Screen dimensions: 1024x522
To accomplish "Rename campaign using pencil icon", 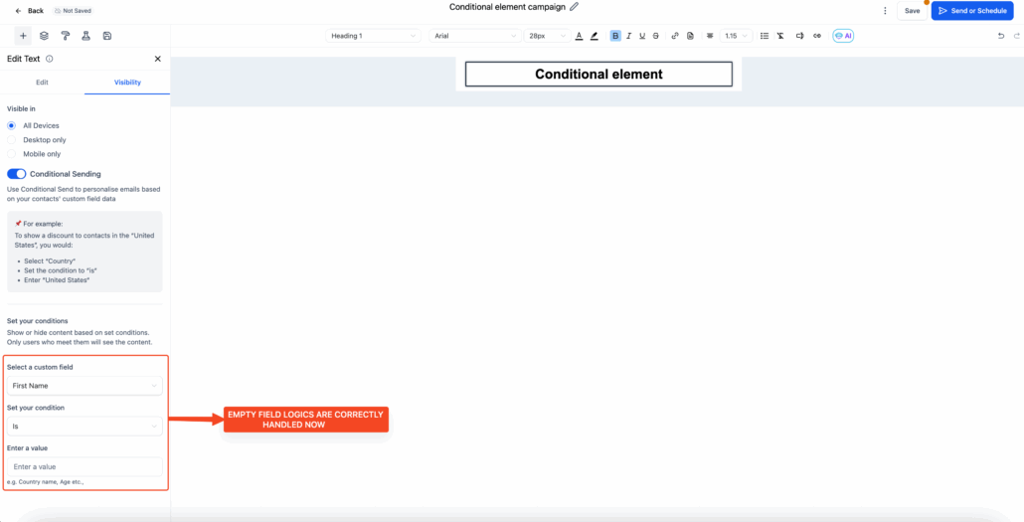I will 574,7.
